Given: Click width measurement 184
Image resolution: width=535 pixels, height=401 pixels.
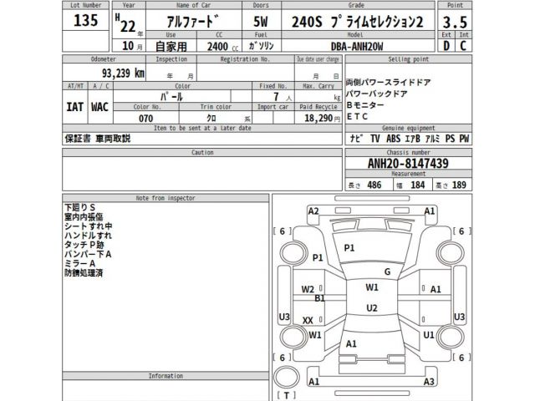Looking at the screenshot, I should pos(418,185).
